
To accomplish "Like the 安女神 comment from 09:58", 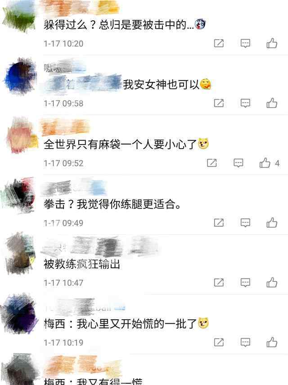I will pyautogui.click(x=272, y=103).
